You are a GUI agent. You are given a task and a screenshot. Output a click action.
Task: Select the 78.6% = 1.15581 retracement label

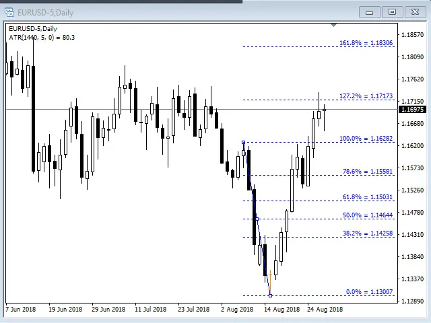click(367, 172)
